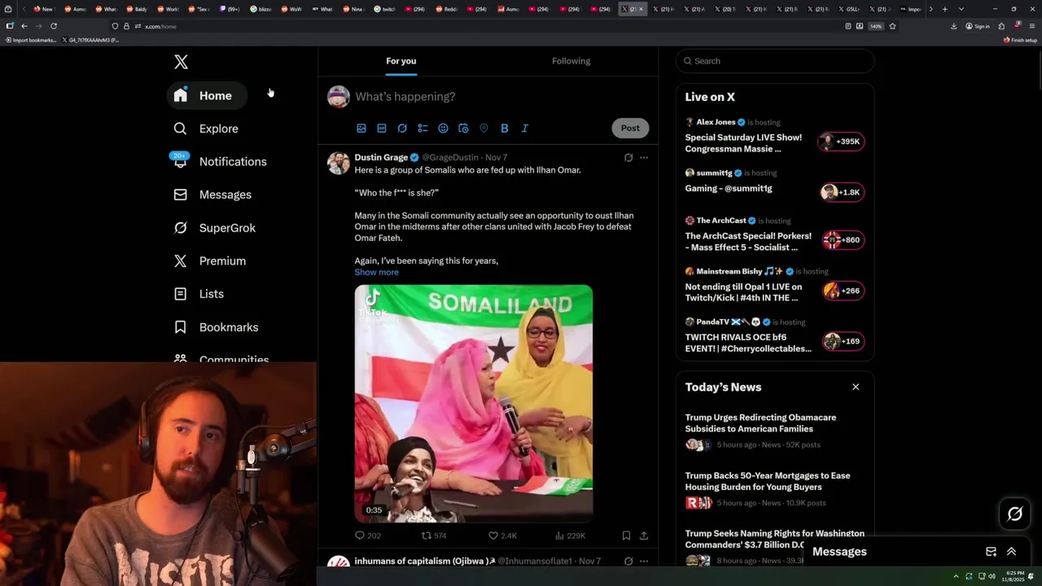
Task: Open more options on Dustin Grage's post
Action: click(x=644, y=158)
